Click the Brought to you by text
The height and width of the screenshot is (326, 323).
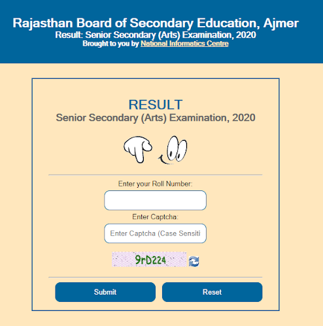(110, 44)
